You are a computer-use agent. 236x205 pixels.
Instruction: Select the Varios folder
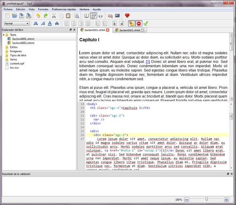(x=13, y=60)
